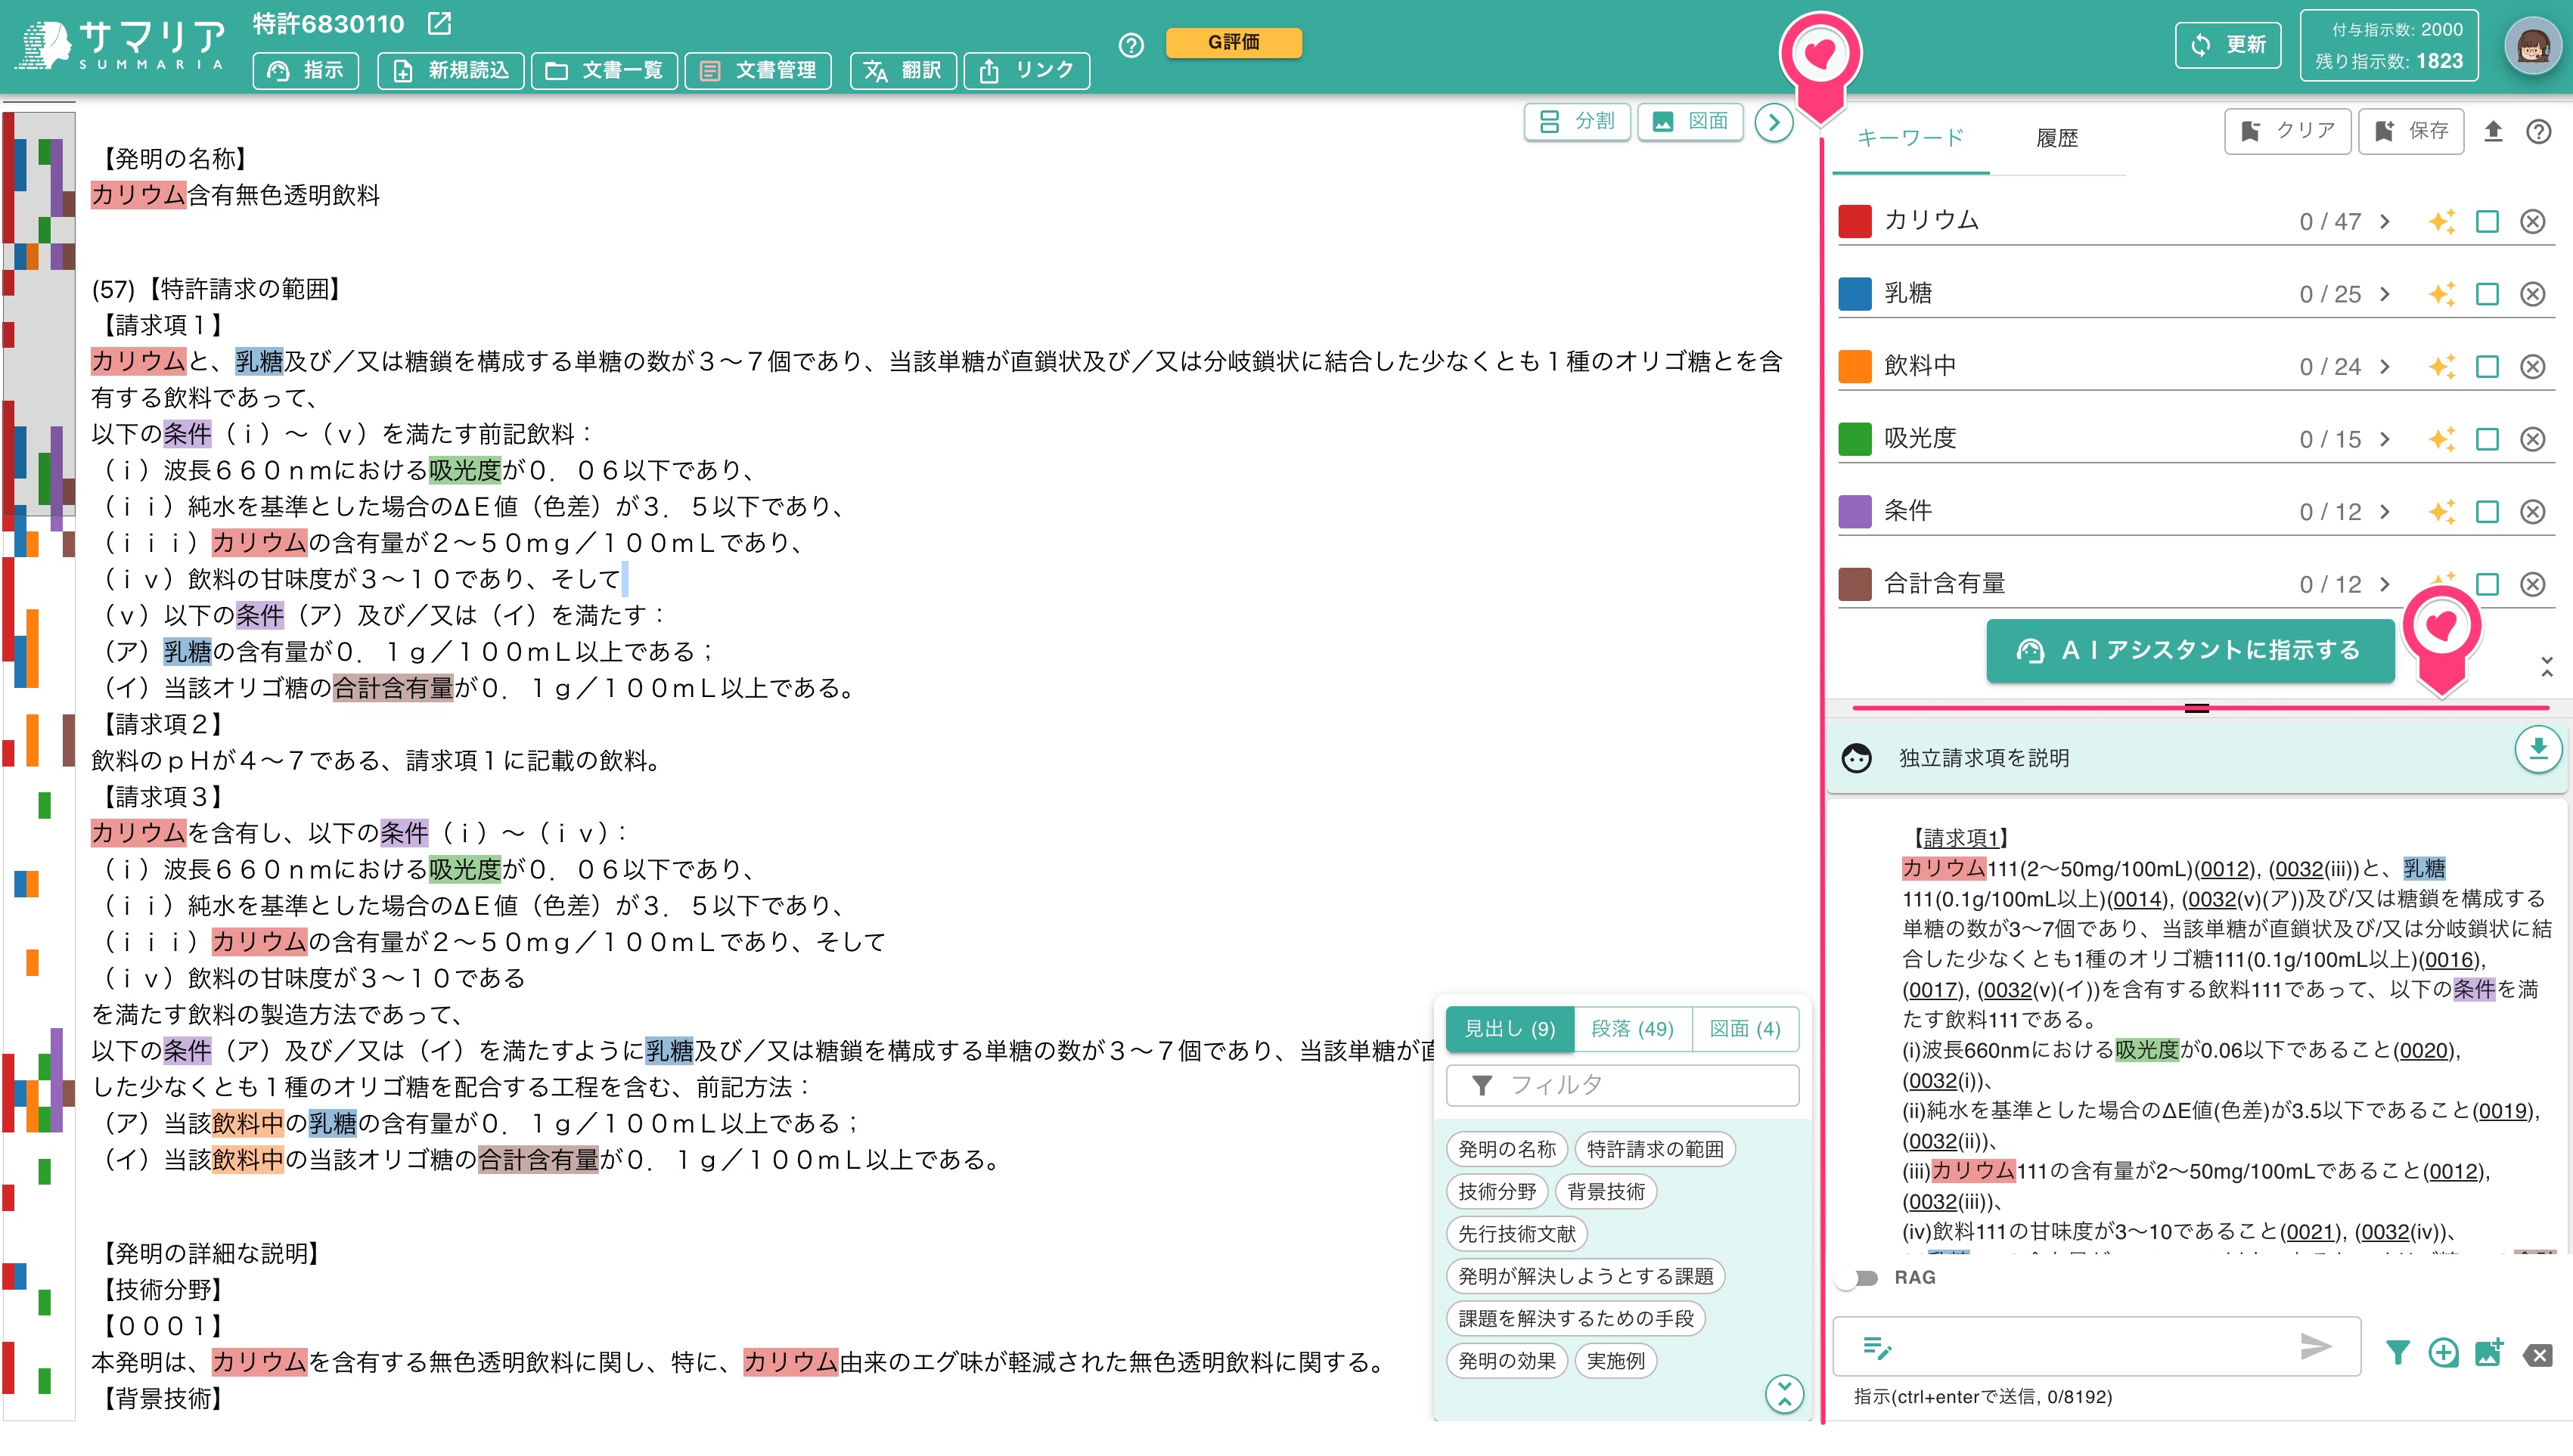Screen dimensions: 2573x1456
Task: Toggle checkbox for 乳糖 keyword
Action: pos(2487,294)
